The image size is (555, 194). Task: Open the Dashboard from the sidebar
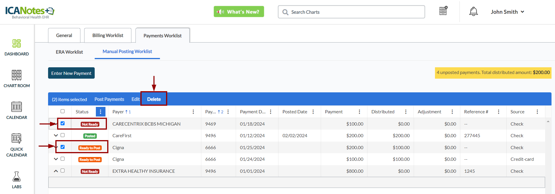[x=17, y=47]
